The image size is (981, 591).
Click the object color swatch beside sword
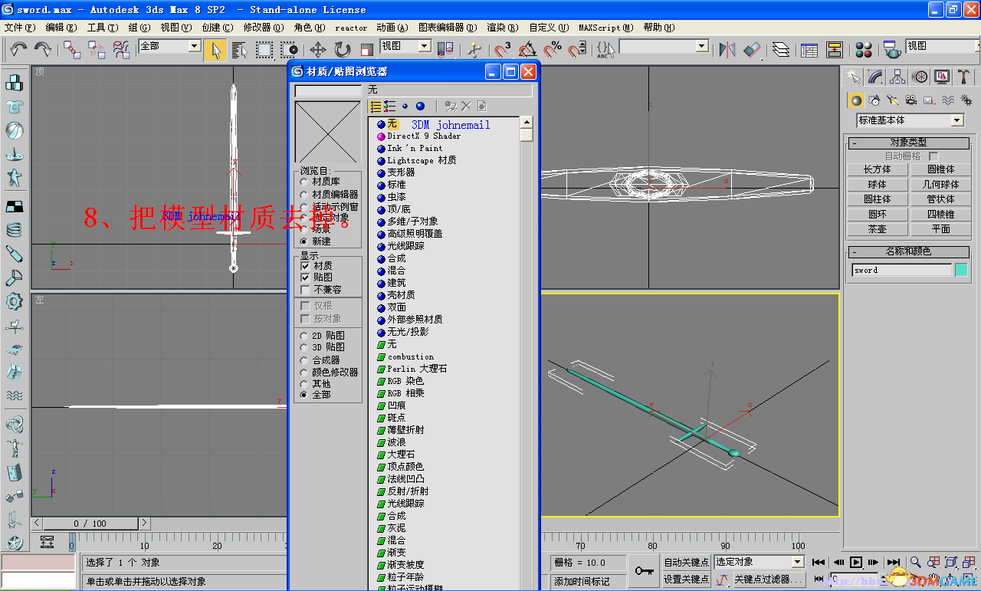(961, 270)
